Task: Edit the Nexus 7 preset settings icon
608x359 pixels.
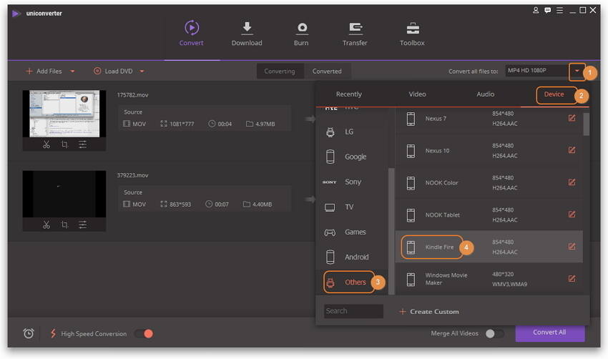Action: point(572,118)
